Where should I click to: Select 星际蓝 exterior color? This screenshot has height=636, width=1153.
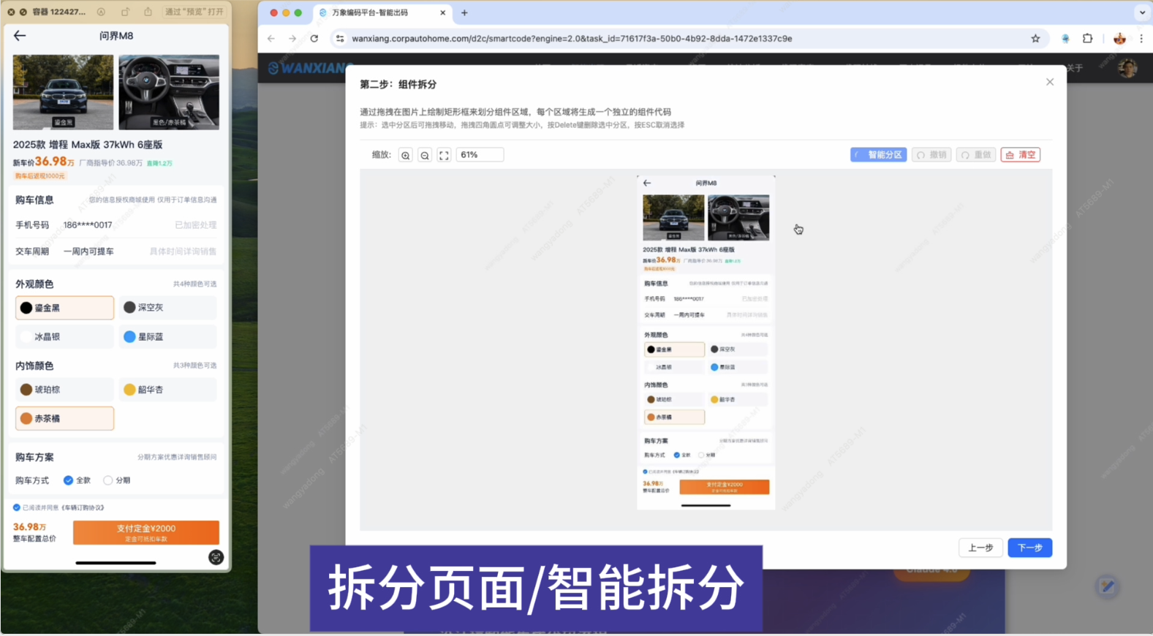tap(167, 337)
